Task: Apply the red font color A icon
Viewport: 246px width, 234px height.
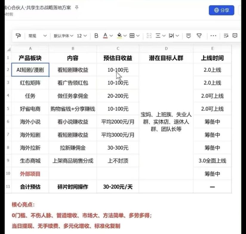Action: click(x=105, y=36)
